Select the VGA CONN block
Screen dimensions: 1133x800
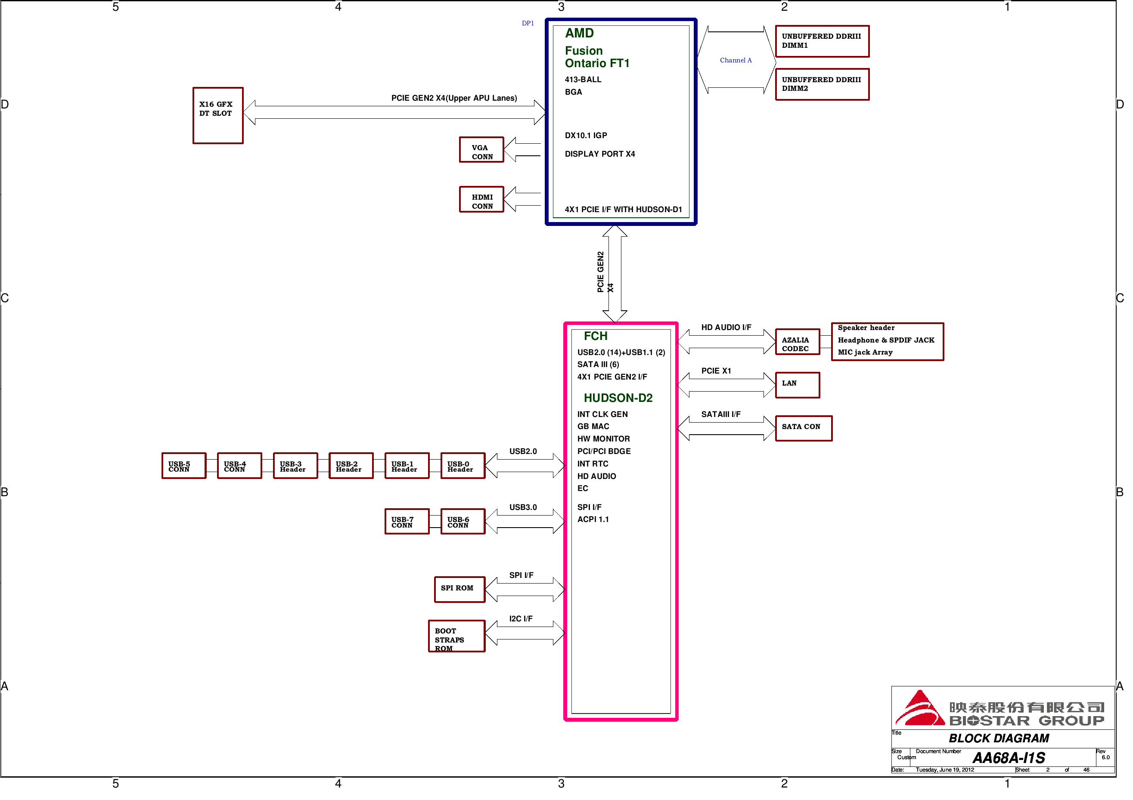(x=481, y=149)
